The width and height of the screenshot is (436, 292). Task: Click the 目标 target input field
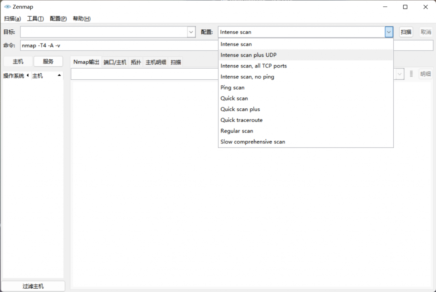(x=104, y=32)
